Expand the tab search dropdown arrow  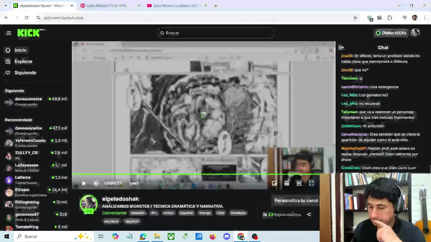(5, 6)
